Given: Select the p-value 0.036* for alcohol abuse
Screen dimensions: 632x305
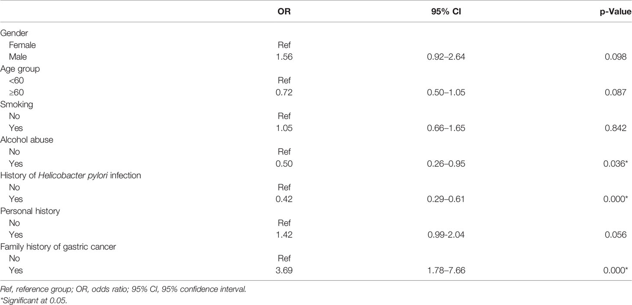Looking at the screenshot, I should point(619,164).
